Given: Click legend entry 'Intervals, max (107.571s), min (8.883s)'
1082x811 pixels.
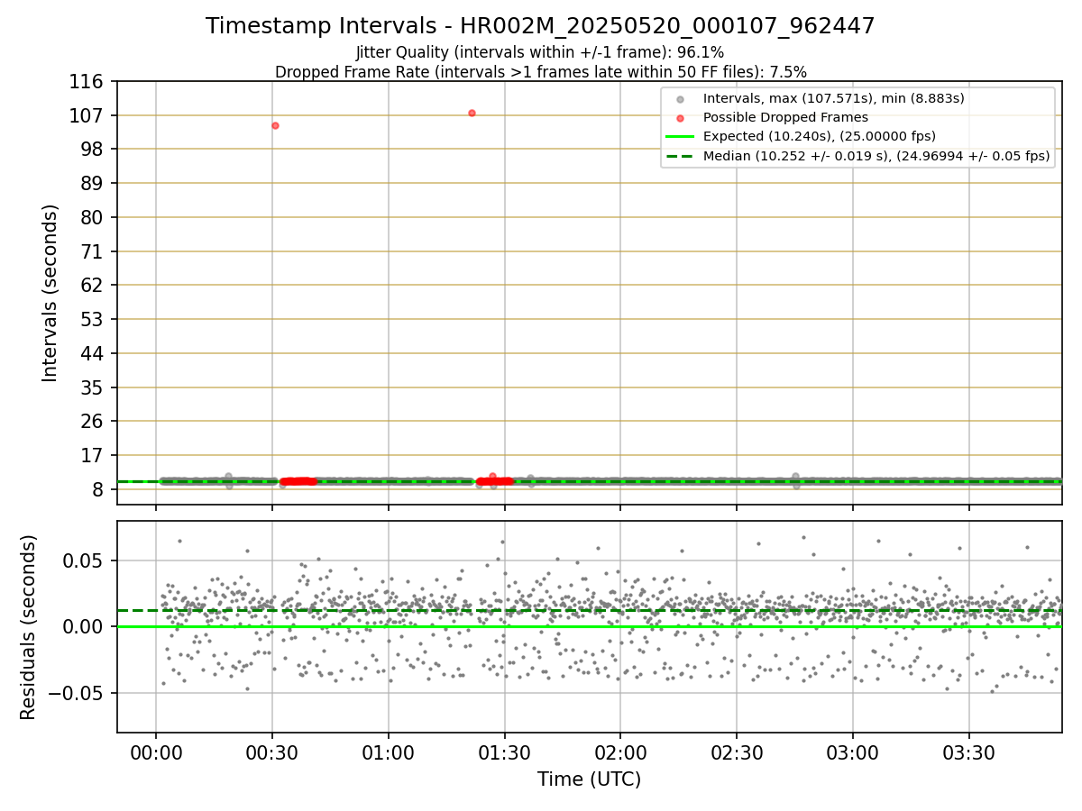Looking at the screenshot, I should click(834, 98).
